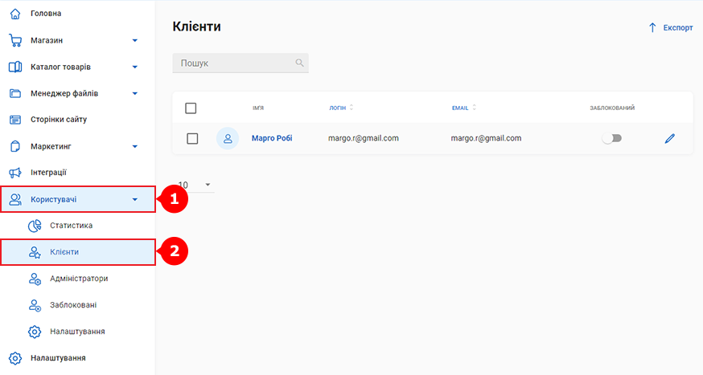Click the megaphone icon for Інтеграції
703x375 pixels.
14,173
